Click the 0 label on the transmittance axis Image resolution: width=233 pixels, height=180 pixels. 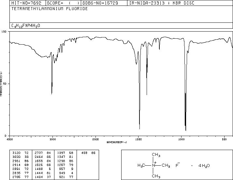tap(6, 136)
